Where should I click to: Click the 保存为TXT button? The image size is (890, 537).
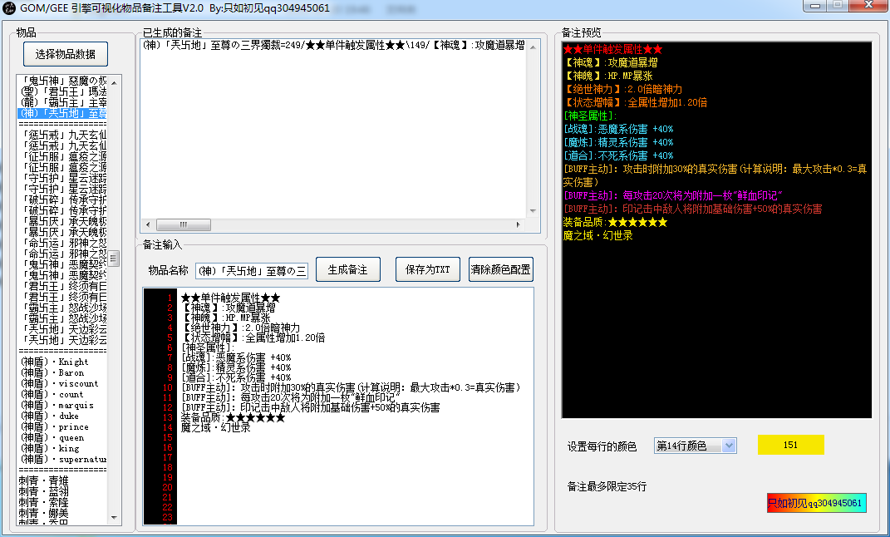click(x=427, y=269)
